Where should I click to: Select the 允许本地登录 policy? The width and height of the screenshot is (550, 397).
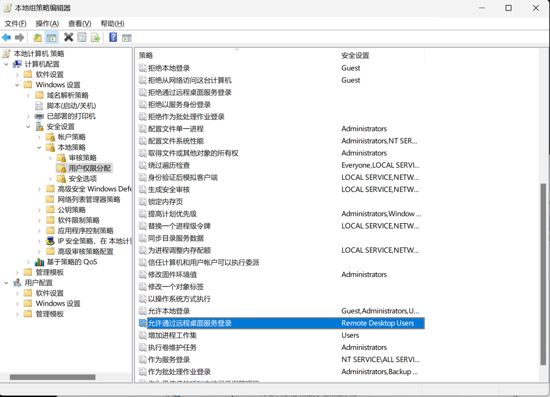coord(169,311)
